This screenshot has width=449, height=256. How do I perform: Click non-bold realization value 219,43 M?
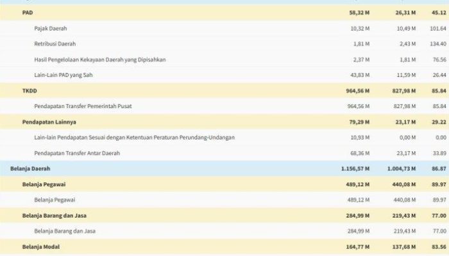tap(404, 231)
